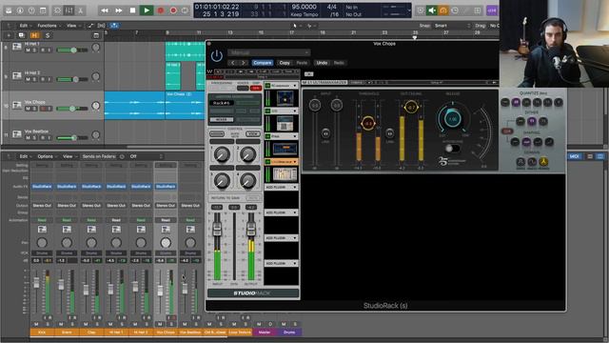Open the Mixer View menu
The height and width of the screenshot is (343, 609).
[69, 156]
